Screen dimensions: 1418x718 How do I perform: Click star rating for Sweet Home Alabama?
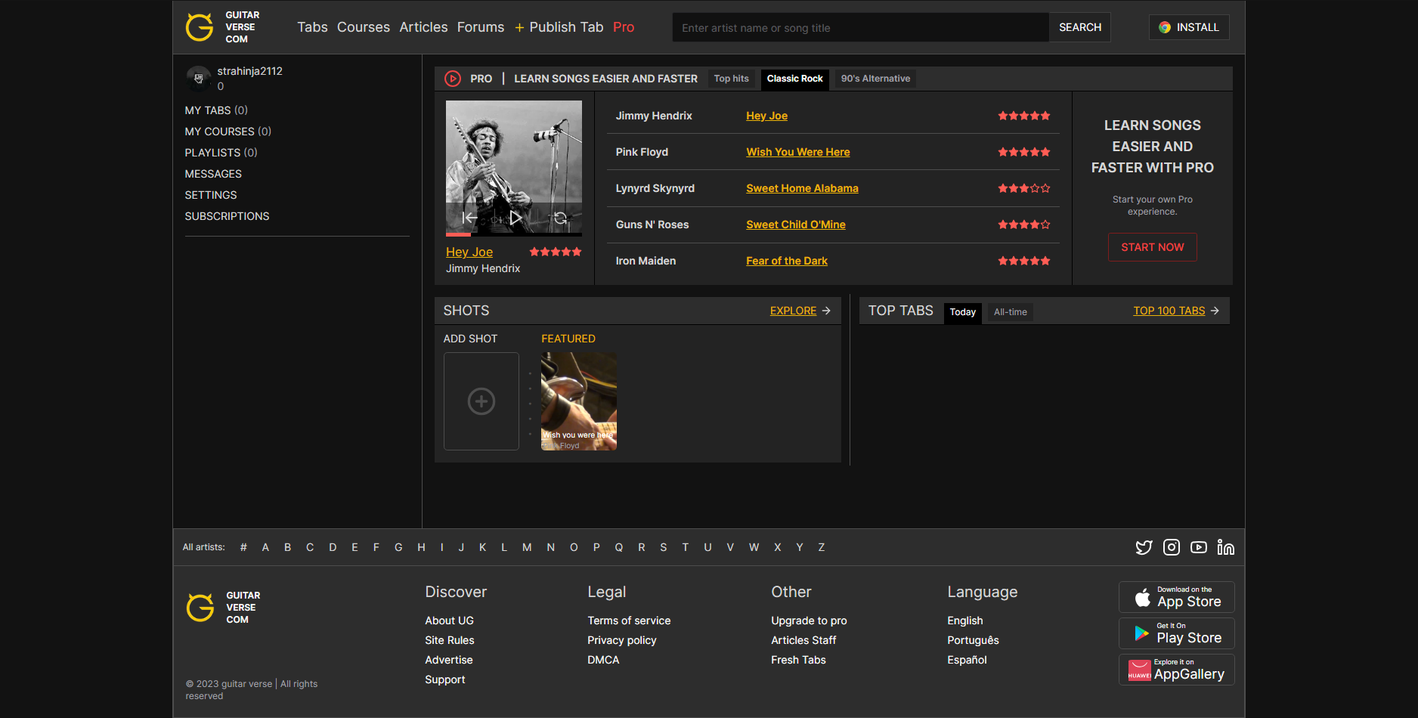coord(1024,188)
